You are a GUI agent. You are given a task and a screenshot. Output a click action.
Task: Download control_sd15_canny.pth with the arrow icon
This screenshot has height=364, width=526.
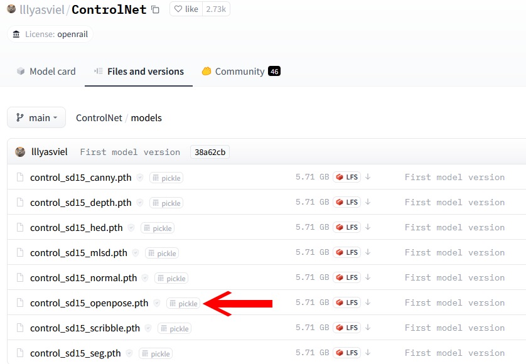click(x=368, y=177)
